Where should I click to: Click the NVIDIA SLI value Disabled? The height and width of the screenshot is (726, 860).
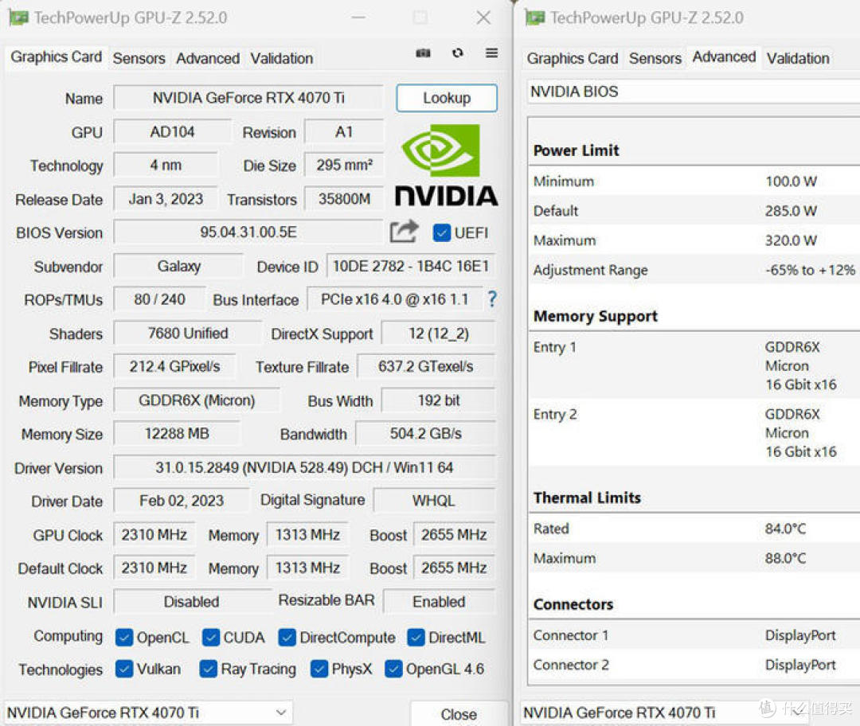(x=191, y=602)
